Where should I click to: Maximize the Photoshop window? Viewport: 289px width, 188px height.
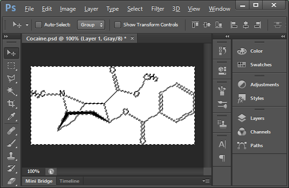[x=256, y=5]
